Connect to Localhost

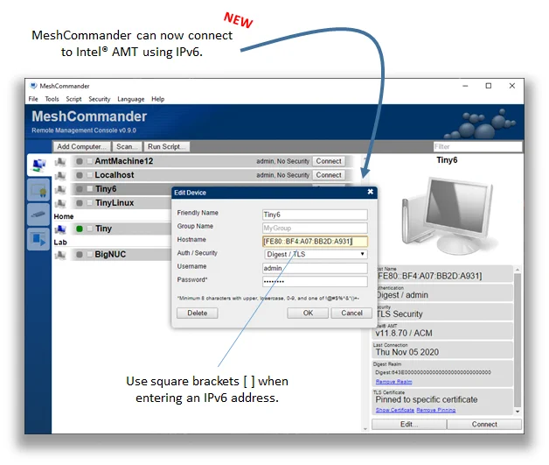329,175
